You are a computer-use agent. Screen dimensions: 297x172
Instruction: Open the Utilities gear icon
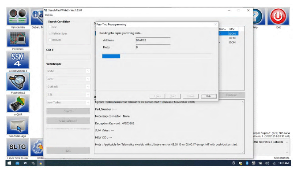click(37, 147)
